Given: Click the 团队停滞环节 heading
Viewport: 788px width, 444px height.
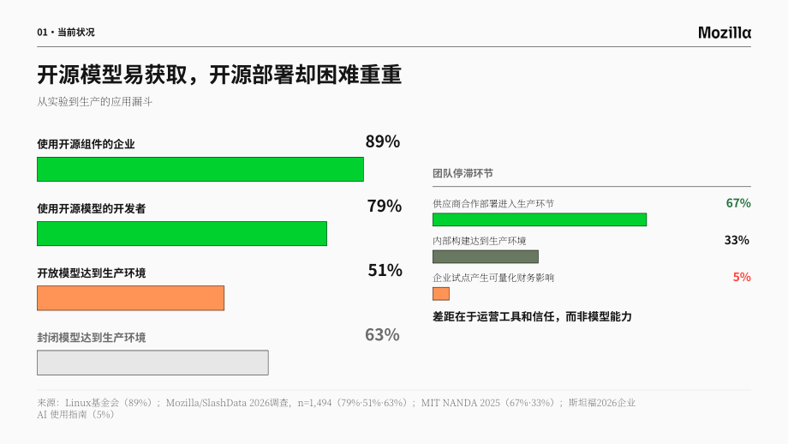Looking at the screenshot, I should (x=463, y=173).
